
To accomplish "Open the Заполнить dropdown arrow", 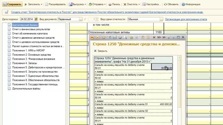I will click(41, 5).
